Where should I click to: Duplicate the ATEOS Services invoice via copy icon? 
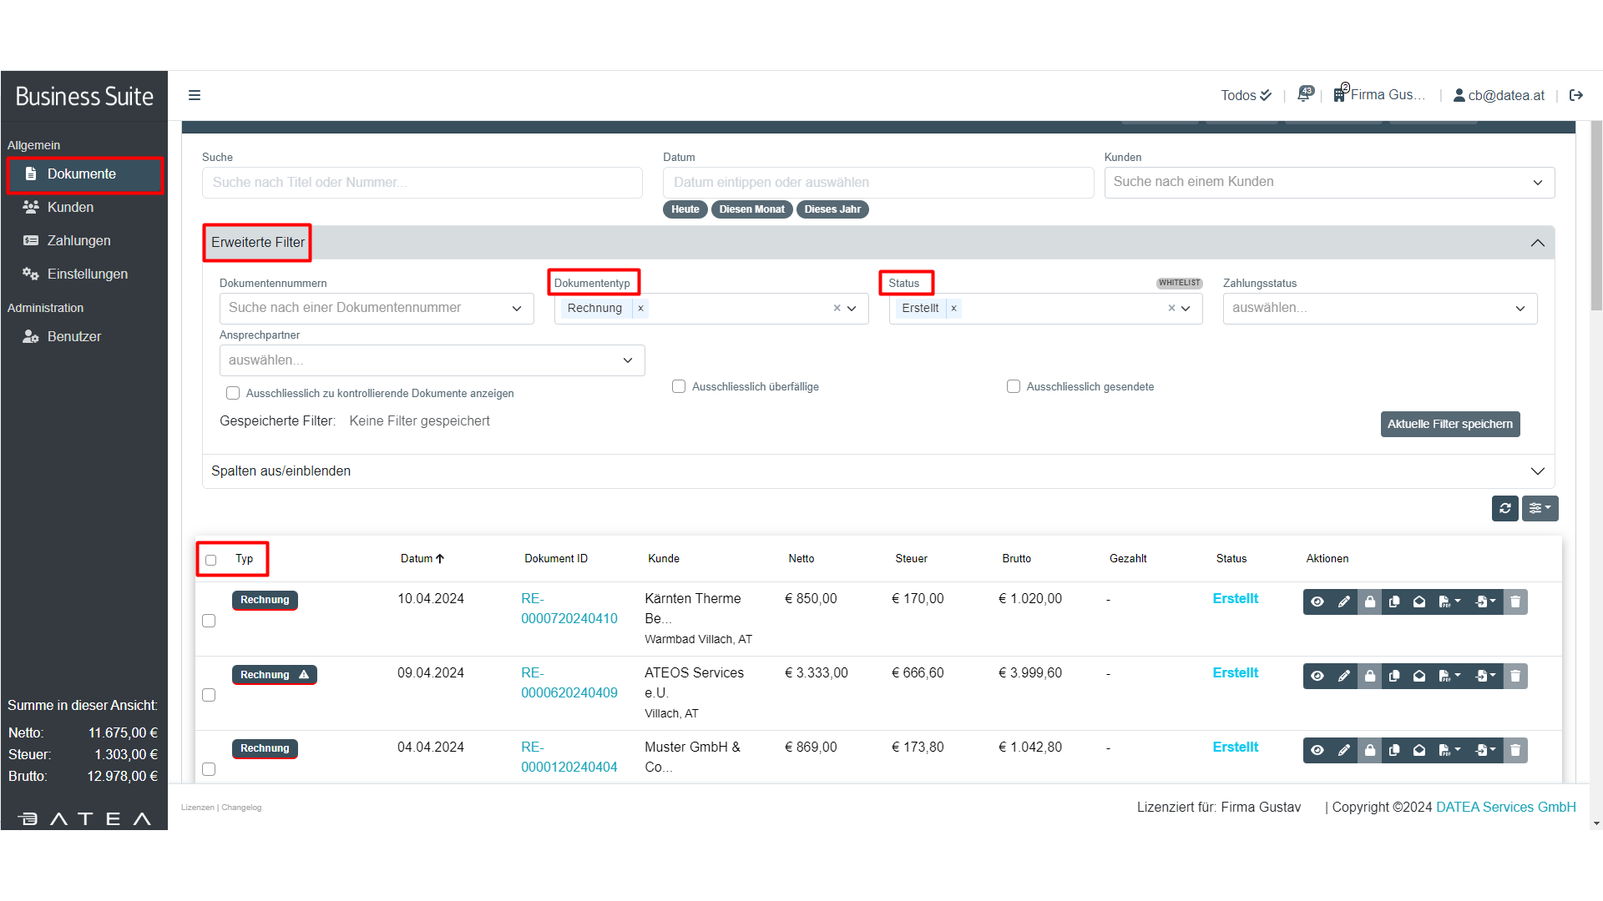pyautogui.click(x=1393, y=676)
